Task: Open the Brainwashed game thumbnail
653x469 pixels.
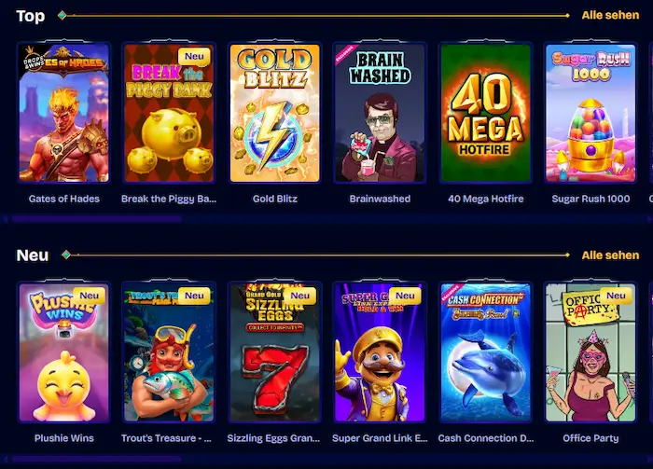Action: click(380, 113)
